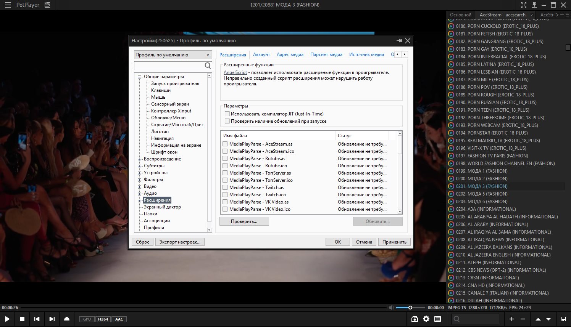The width and height of the screenshot is (571, 327).
Task: Save the playlist with the floppy disk icon
Action: 563,319
